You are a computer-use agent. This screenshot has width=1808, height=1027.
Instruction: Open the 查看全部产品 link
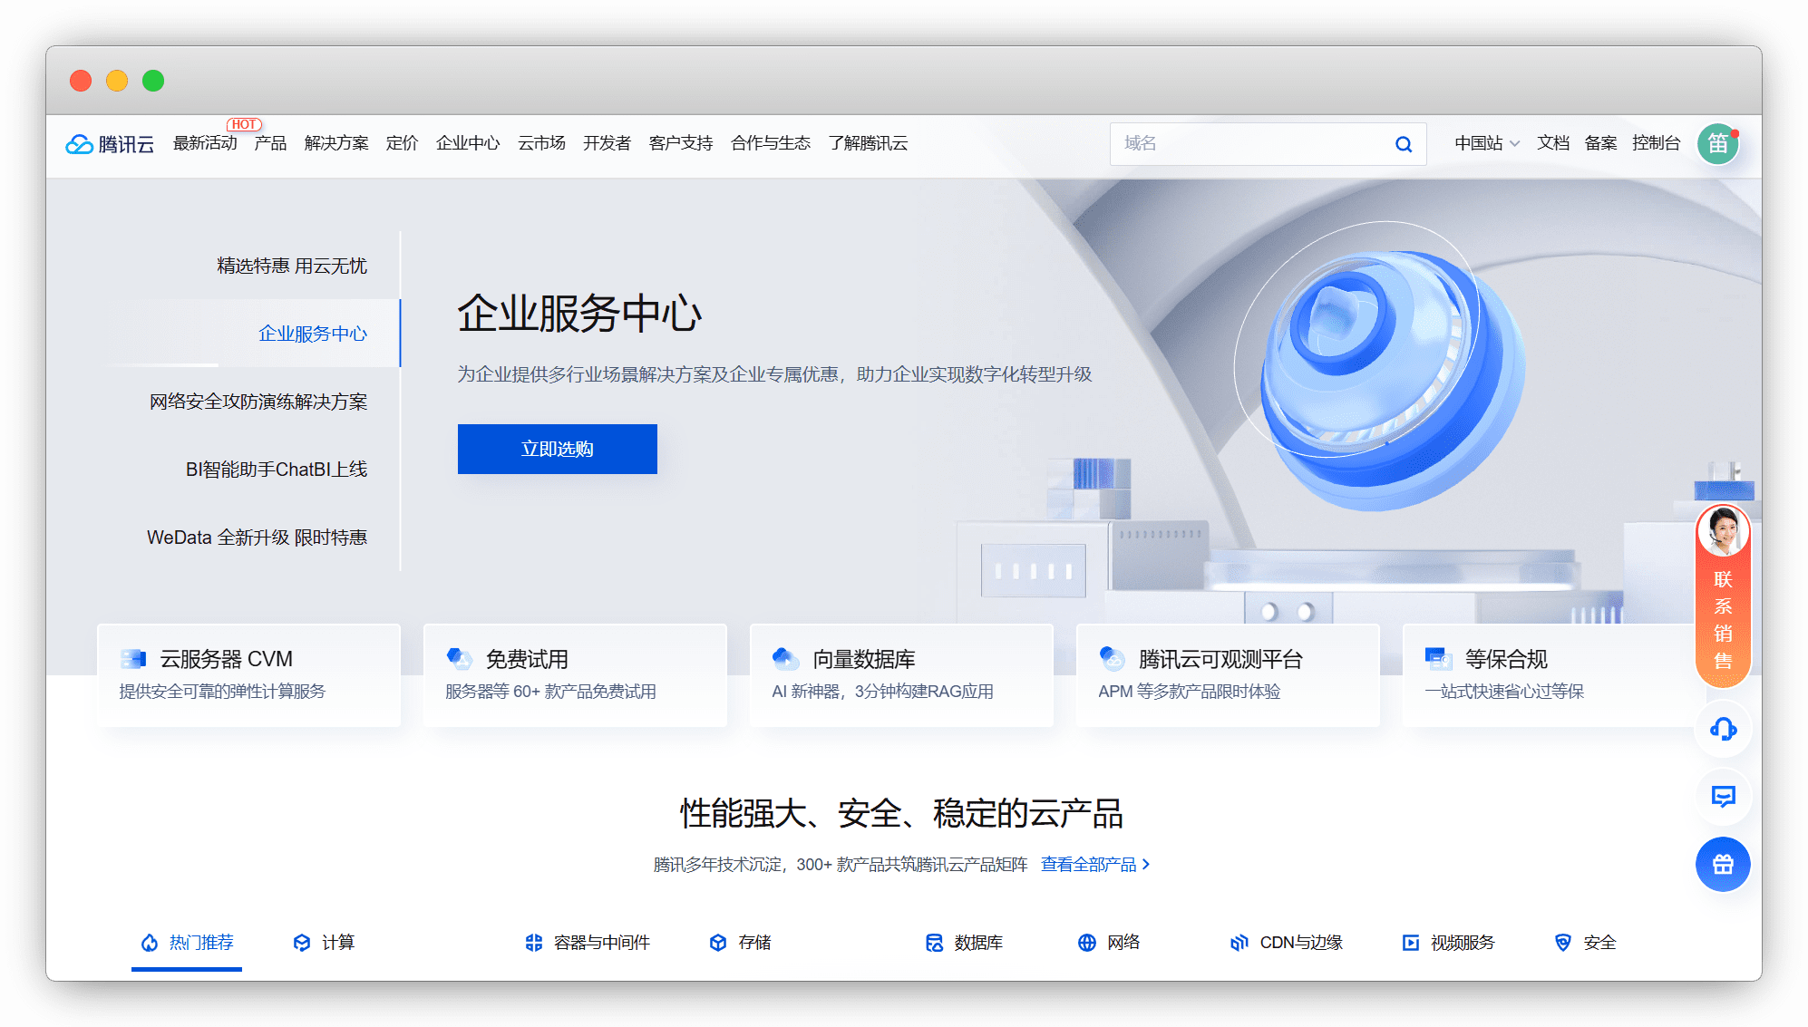(1095, 865)
